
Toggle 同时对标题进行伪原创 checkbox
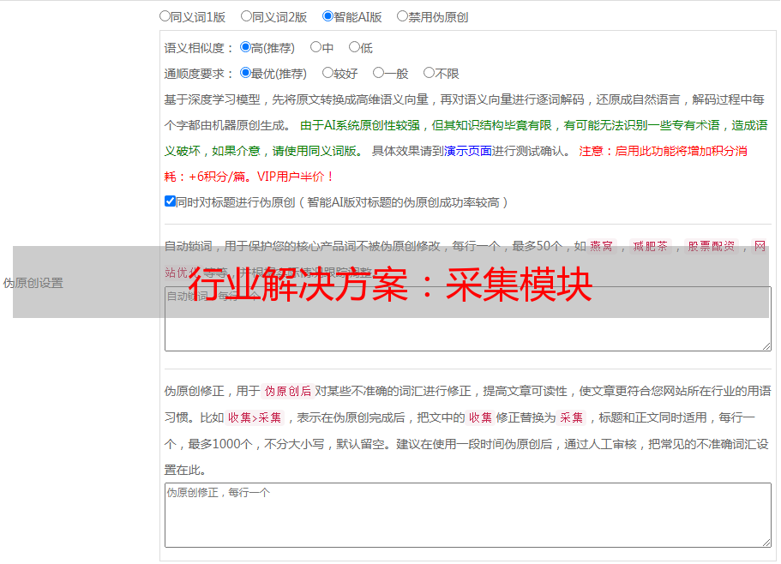[x=170, y=201]
